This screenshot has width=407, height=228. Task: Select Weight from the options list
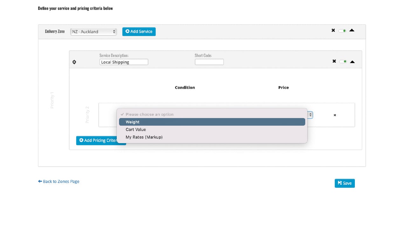coord(212,122)
